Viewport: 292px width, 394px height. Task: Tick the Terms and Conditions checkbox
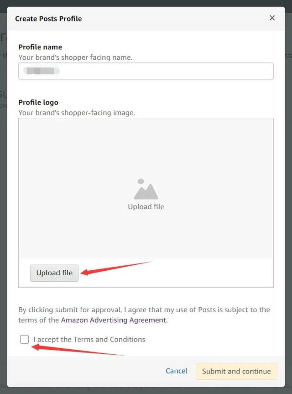click(24, 339)
